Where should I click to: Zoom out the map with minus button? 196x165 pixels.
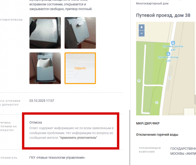(142, 34)
